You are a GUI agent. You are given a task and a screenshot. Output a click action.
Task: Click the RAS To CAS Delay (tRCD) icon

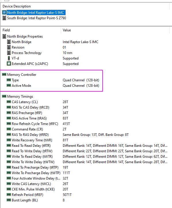coord(9,107)
